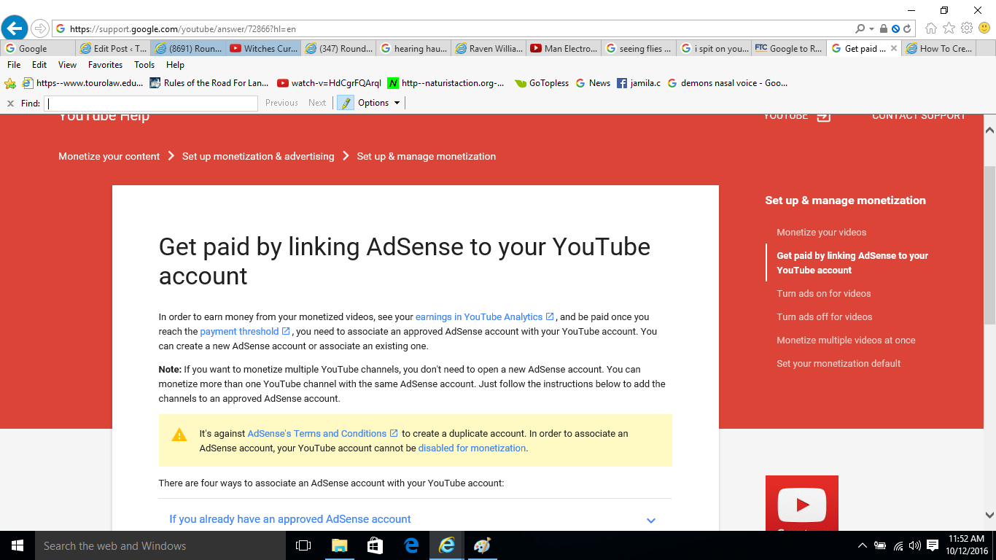The width and height of the screenshot is (996, 560).
Task: Click the YouTube logo thumbnail in sidebar
Action: [x=802, y=503]
